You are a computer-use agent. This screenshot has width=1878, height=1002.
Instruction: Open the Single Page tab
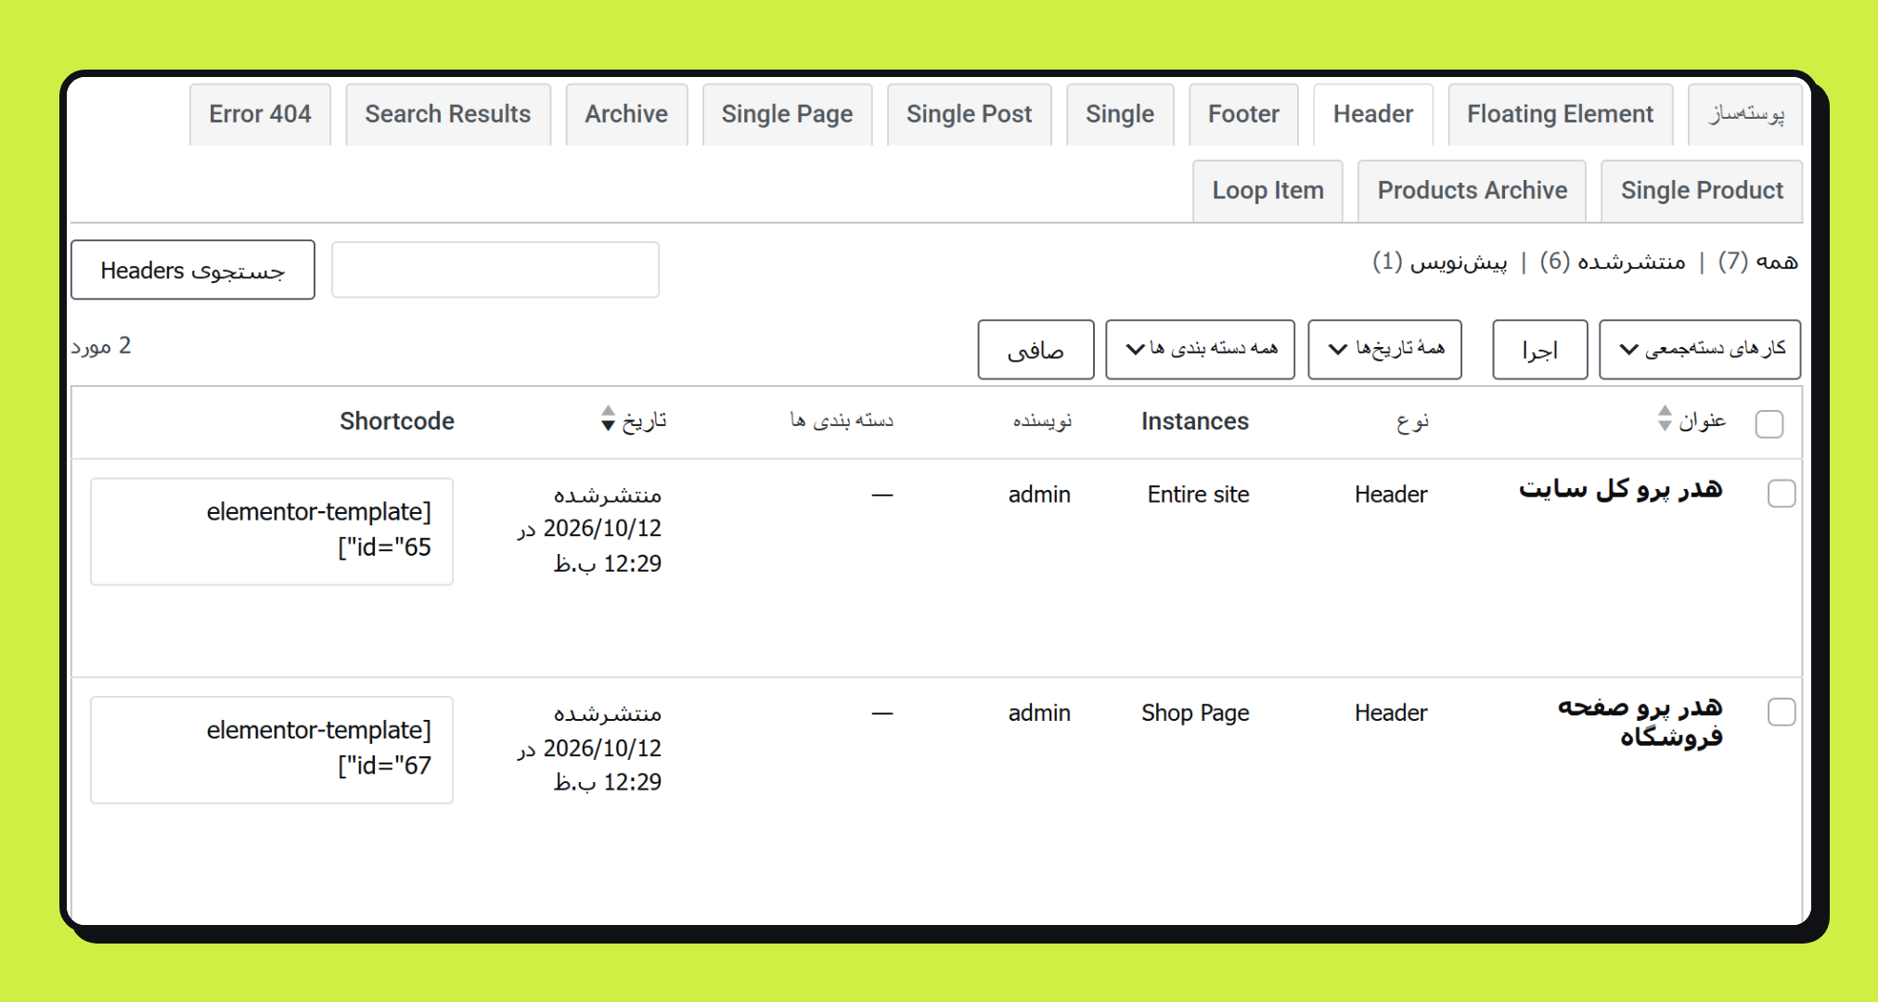coord(787,114)
